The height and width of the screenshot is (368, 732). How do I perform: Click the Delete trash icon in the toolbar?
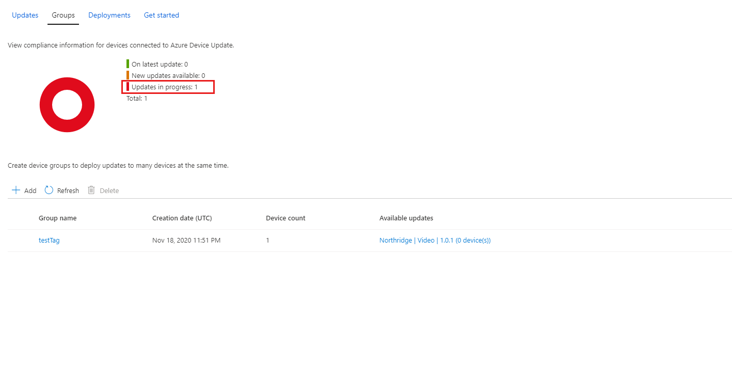(x=91, y=190)
